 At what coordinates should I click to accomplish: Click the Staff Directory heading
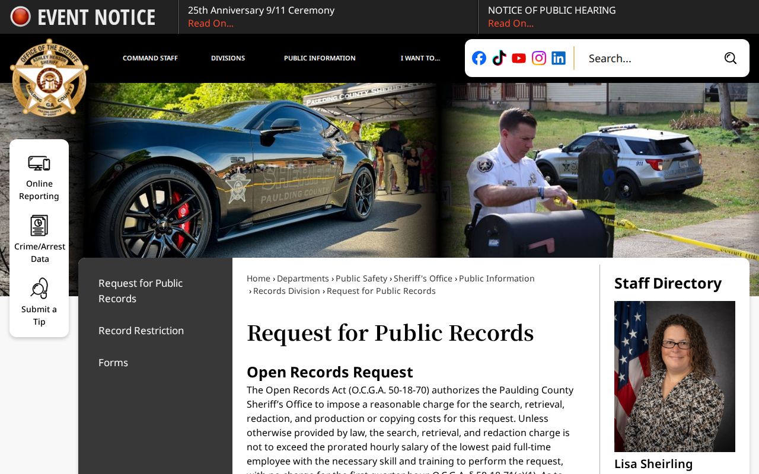point(668,283)
